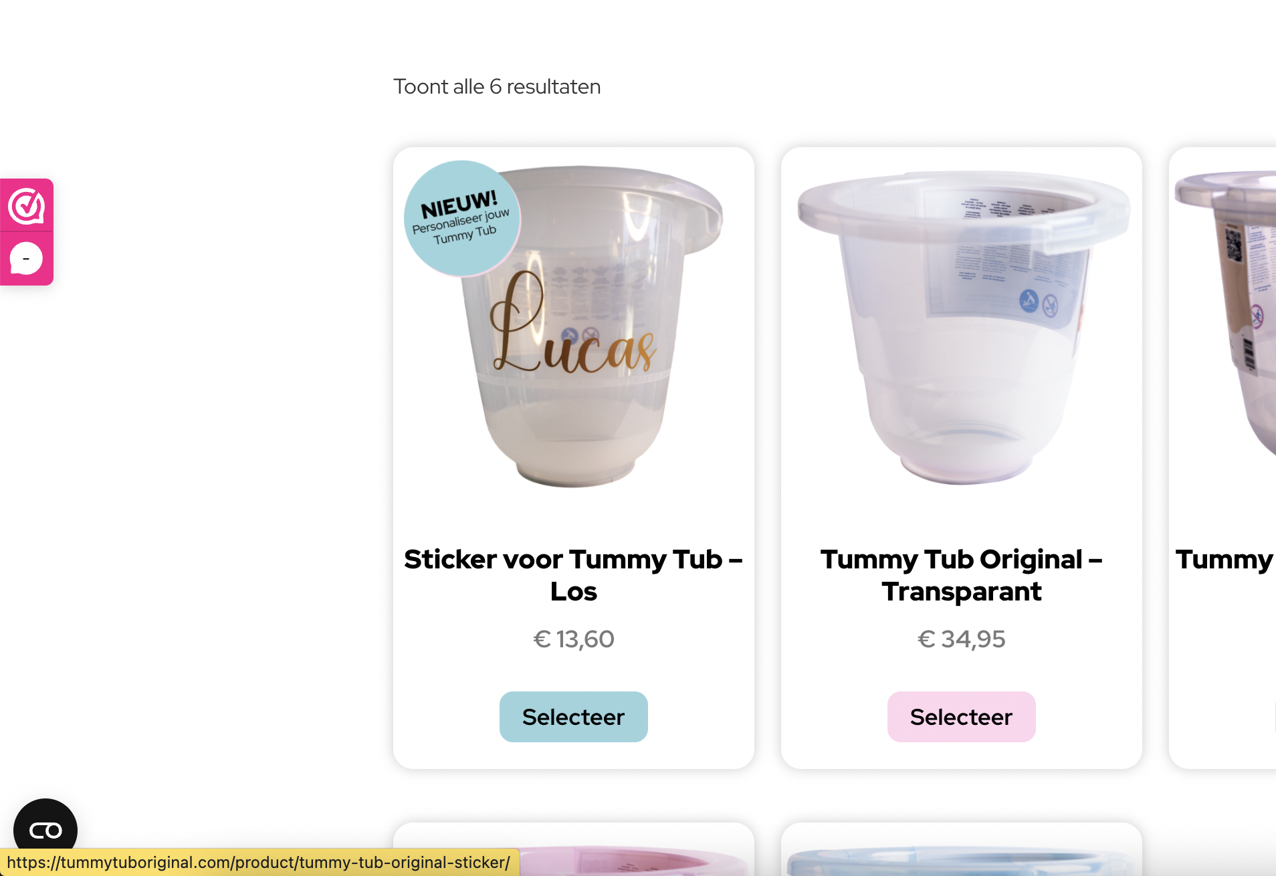Click the partially visible third tub image
The image size is (1276, 876).
[x=1225, y=314]
